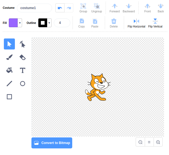Click the black Outline color swatch
This screenshot has width=169, height=155.
pyautogui.click(x=43, y=23)
